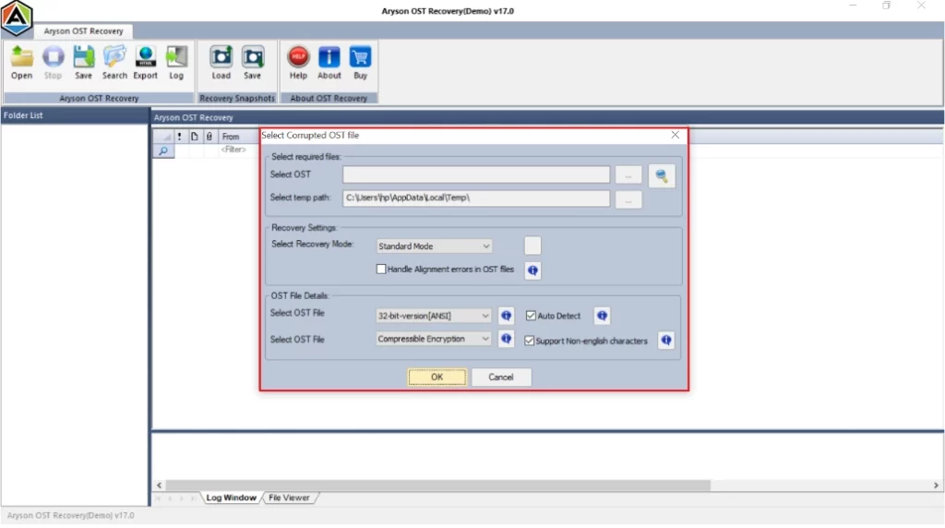Screen dimensions: 945x528
Task: Switch to the File Viewer tab
Action: [289, 498]
